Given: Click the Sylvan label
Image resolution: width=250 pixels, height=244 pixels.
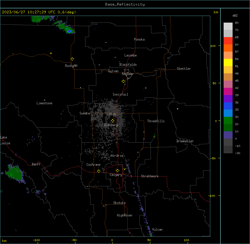Looking at the screenshot, I should [113, 71].
